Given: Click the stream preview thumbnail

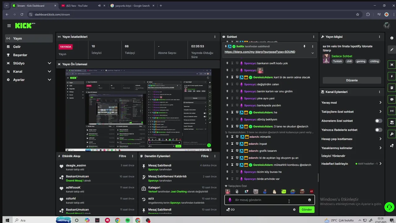Looking at the screenshot, I should click(138, 110).
